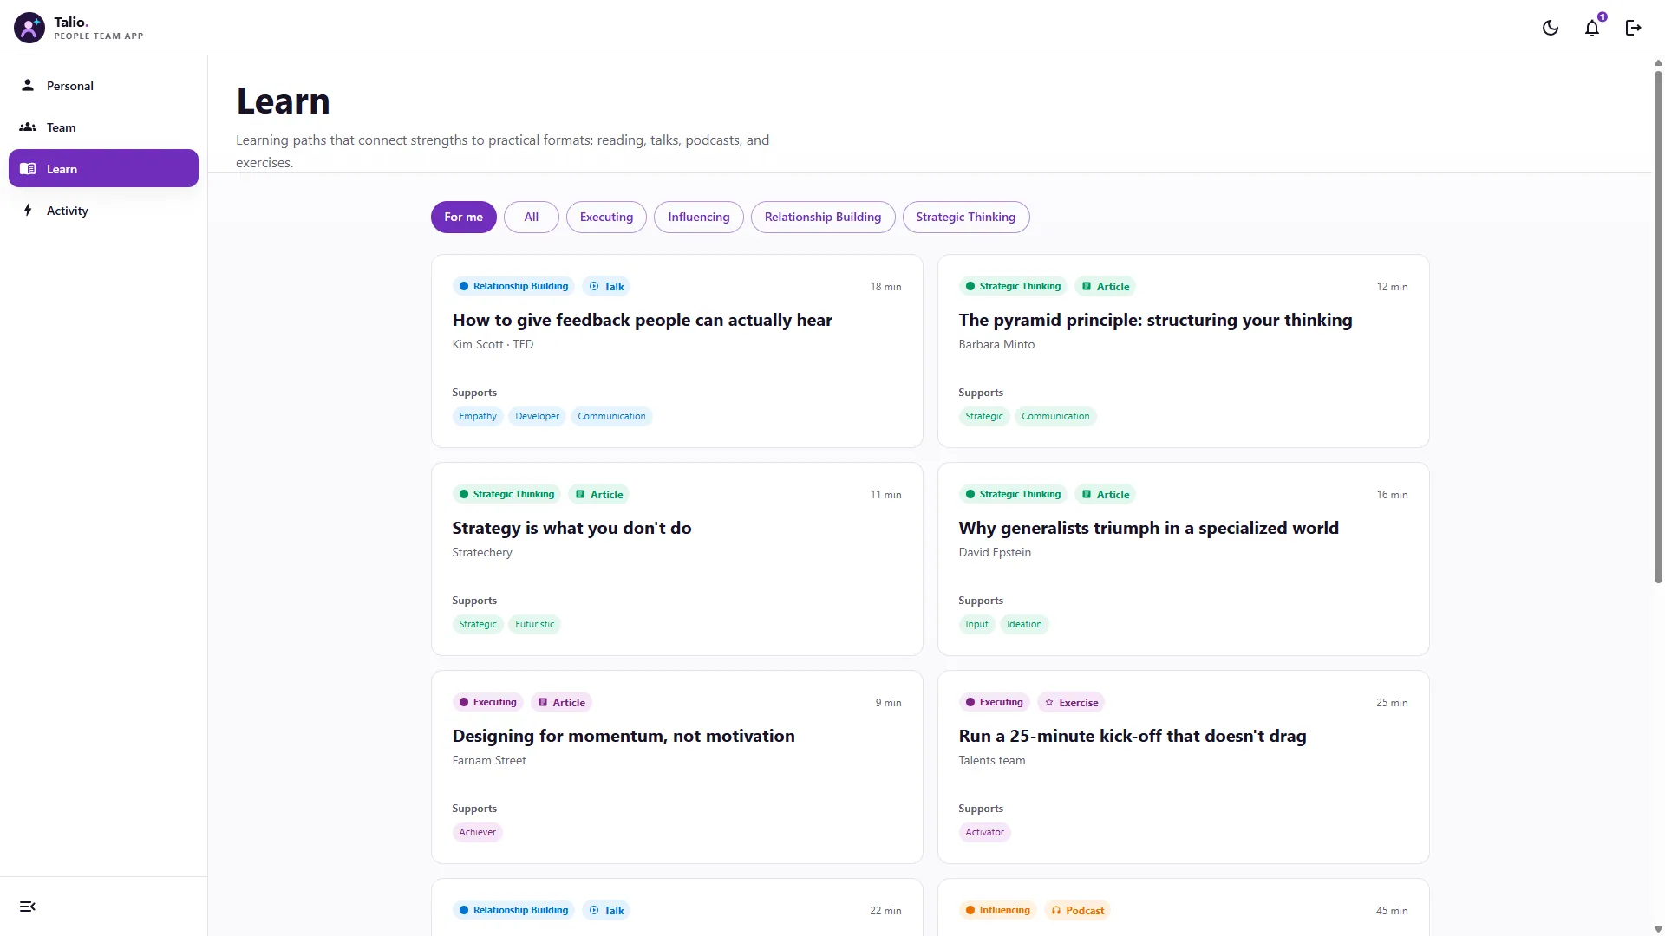Click Achiever strength tag
This screenshot has height=936, width=1665.
tap(477, 833)
